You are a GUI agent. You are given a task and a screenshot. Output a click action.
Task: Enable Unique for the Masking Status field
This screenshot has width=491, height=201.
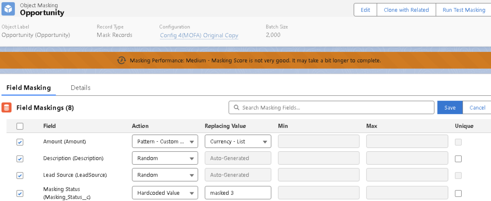(x=458, y=193)
